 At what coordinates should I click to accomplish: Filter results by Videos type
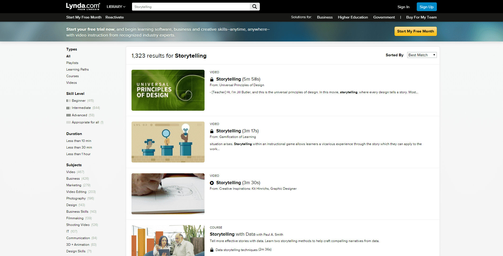click(71, 83)
